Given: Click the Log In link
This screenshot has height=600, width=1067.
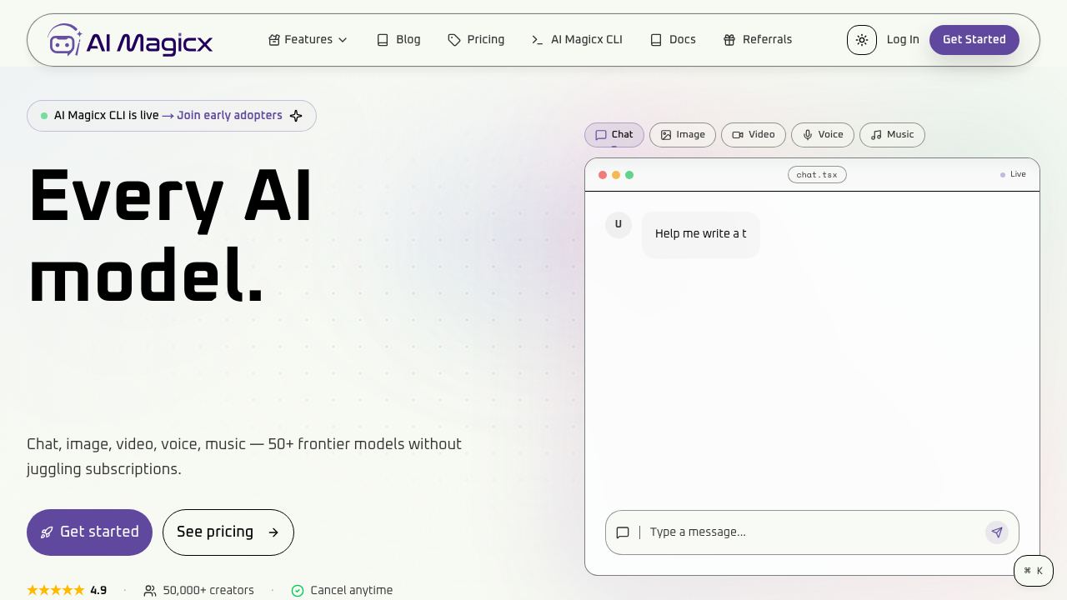Looking at the screenshot, I should 903,40.
